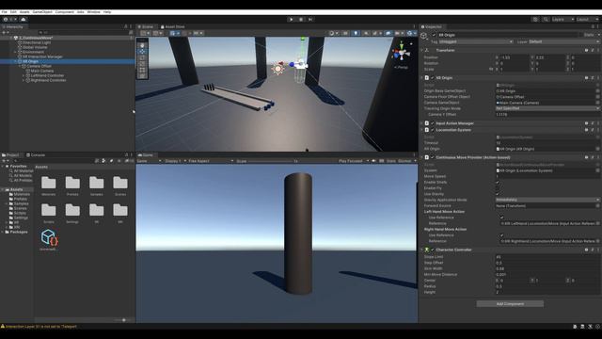
Task: Disable the Continuous Move Provider component
Action: (433, 157)
